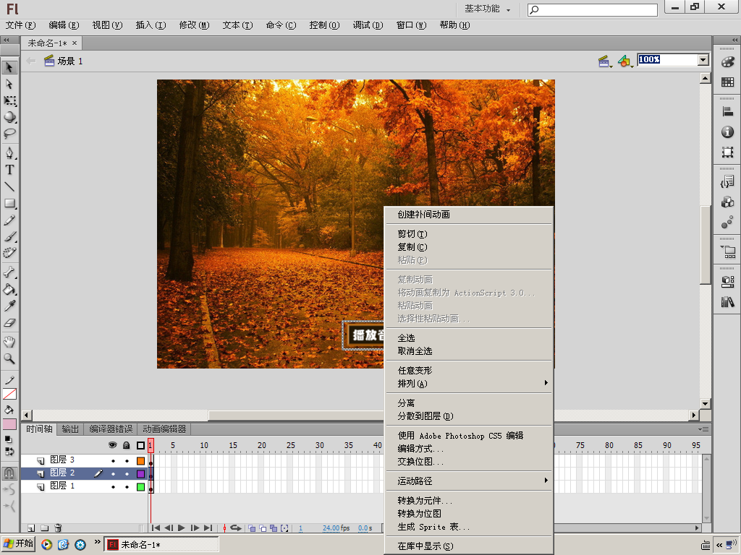Open timeline panel options menu
Viewport: 741px width, 555px height.
tap(703, 429)
